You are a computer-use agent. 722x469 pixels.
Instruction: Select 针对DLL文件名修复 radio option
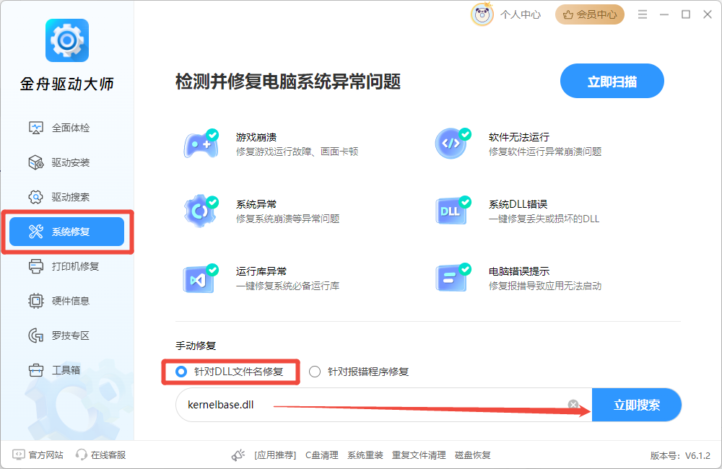[x=230, y=372]
